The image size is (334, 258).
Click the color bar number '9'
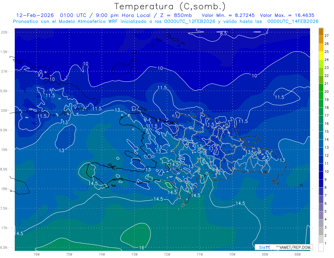(326, 180)
